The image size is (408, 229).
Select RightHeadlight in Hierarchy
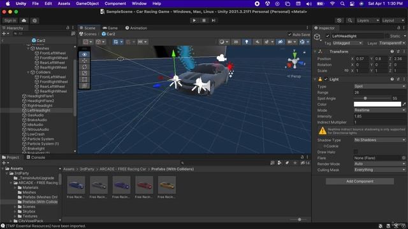[x=37, y=106]
